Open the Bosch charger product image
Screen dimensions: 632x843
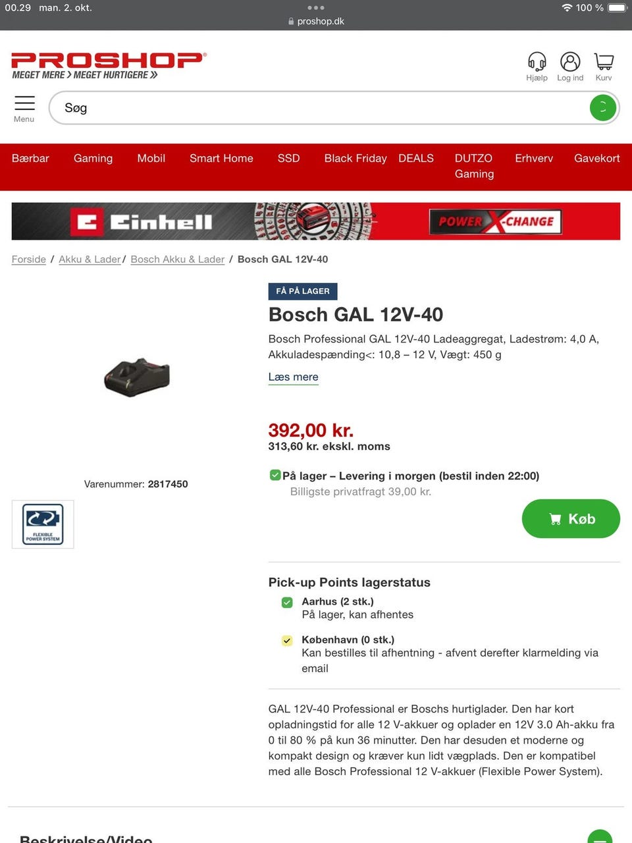pos(137,377)
